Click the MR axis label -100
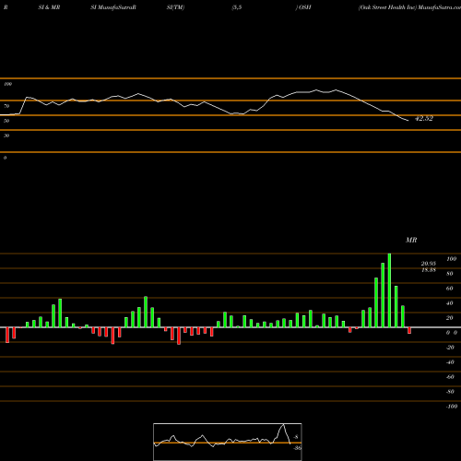The width and height of the screenshot is (461, 461). 452,407
